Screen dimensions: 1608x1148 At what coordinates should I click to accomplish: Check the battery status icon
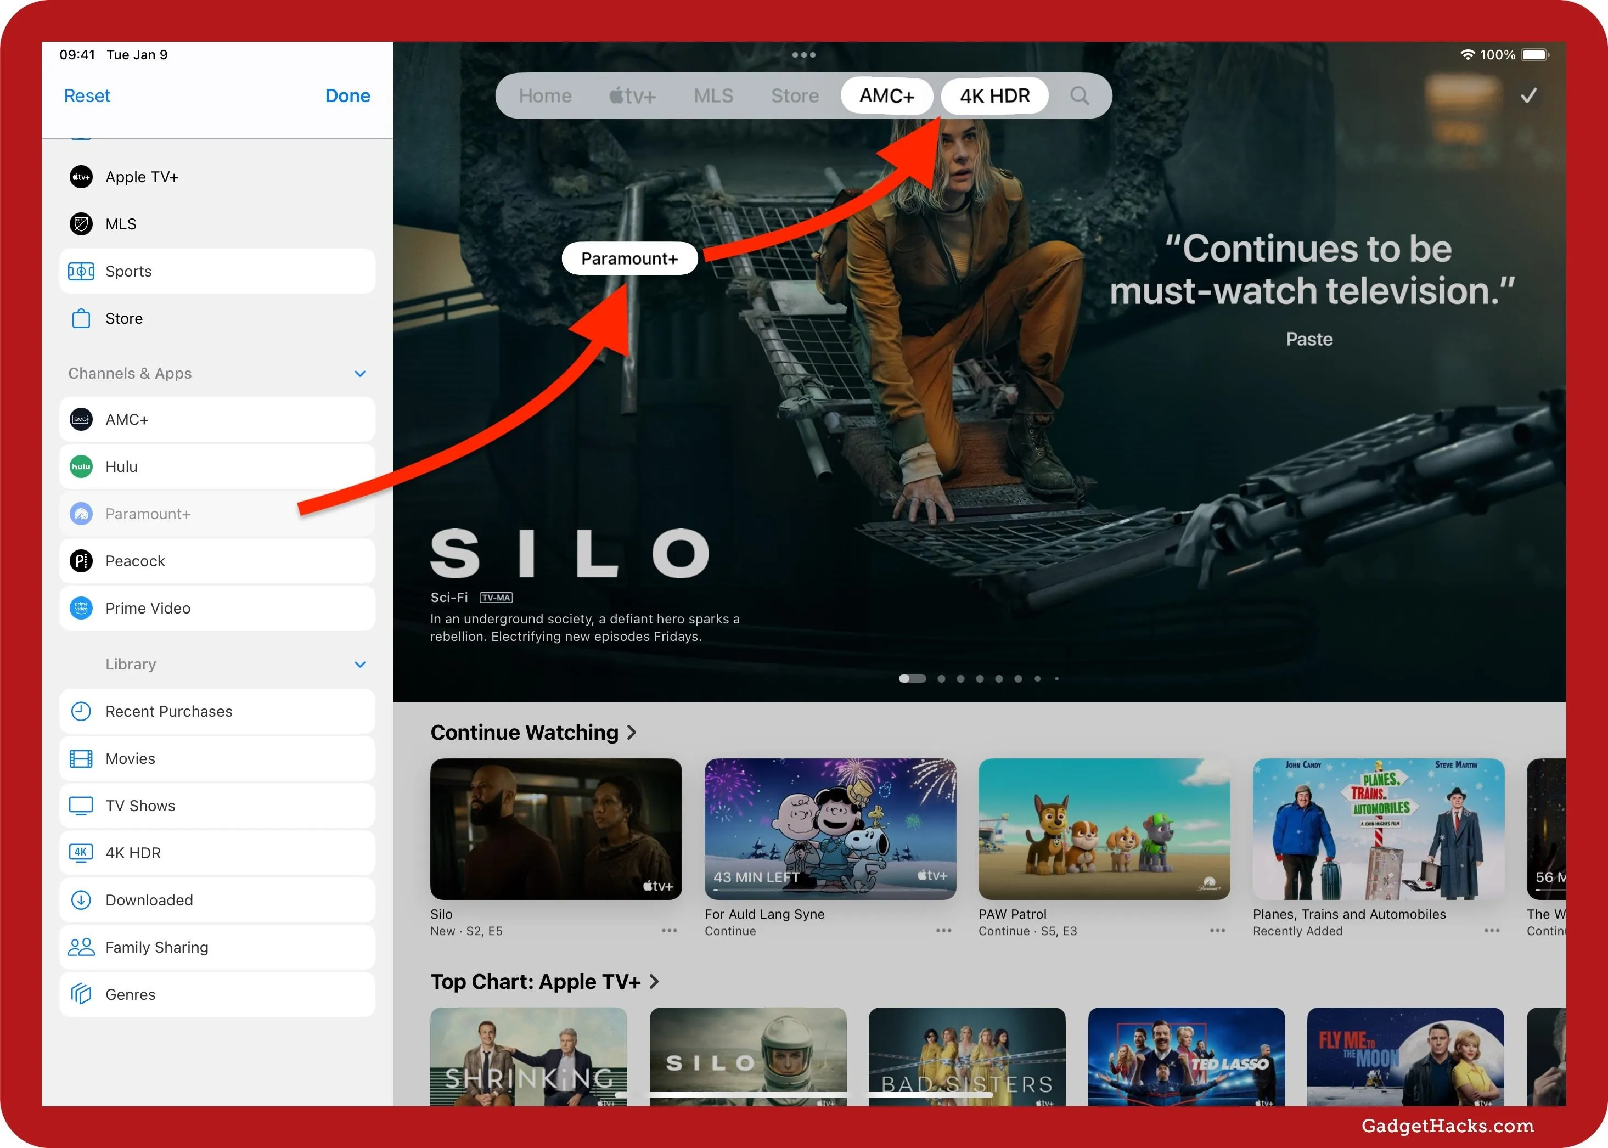1534,55
